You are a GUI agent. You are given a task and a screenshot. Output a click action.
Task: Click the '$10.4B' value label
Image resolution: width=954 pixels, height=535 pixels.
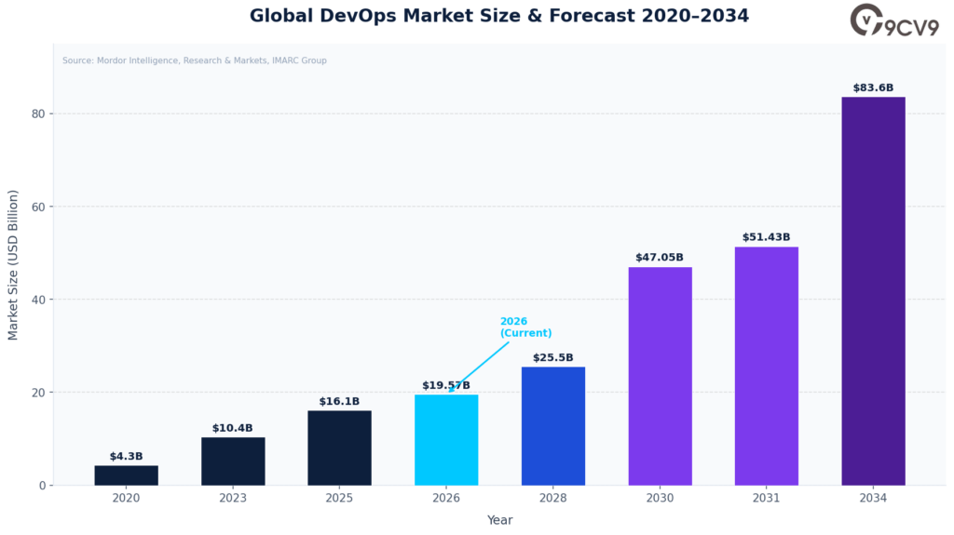(x=232, y=428)
